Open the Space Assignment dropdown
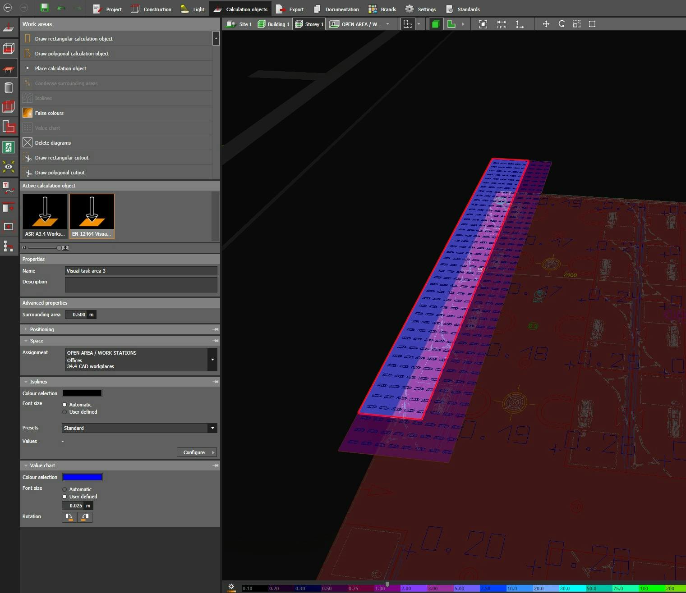Image resolution: width=686 pixels, height=593 pixels. (212, 360)
